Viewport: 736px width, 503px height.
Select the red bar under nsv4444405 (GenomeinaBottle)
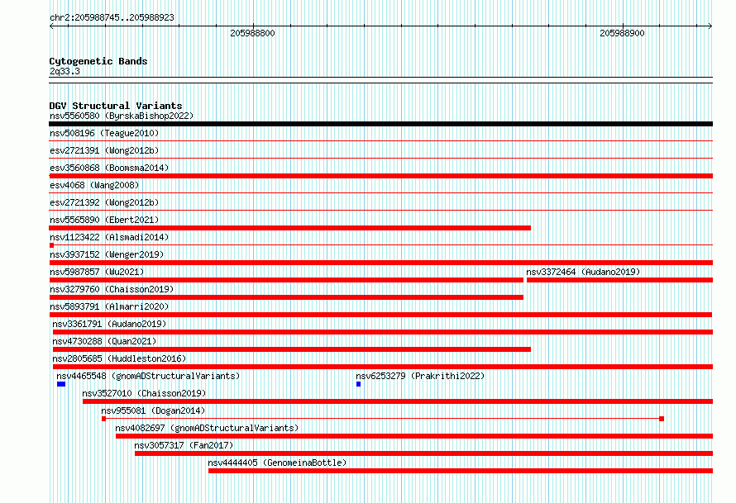pyautogui.click(x=461, y=471)
